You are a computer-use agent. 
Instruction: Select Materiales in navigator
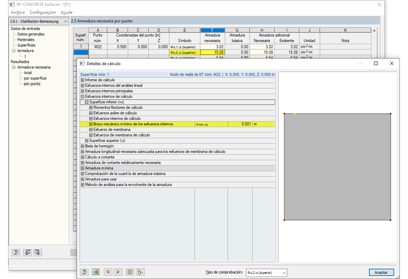coord(26,40)
